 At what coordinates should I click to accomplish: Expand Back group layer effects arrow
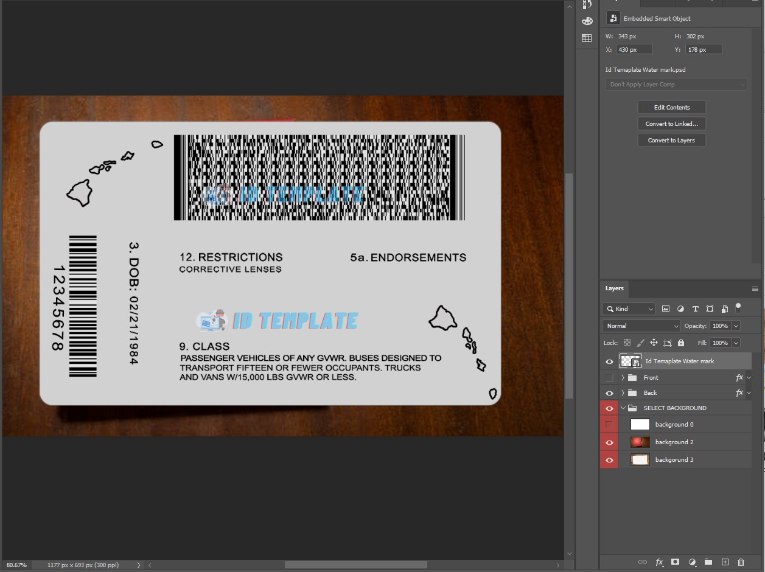749,393
